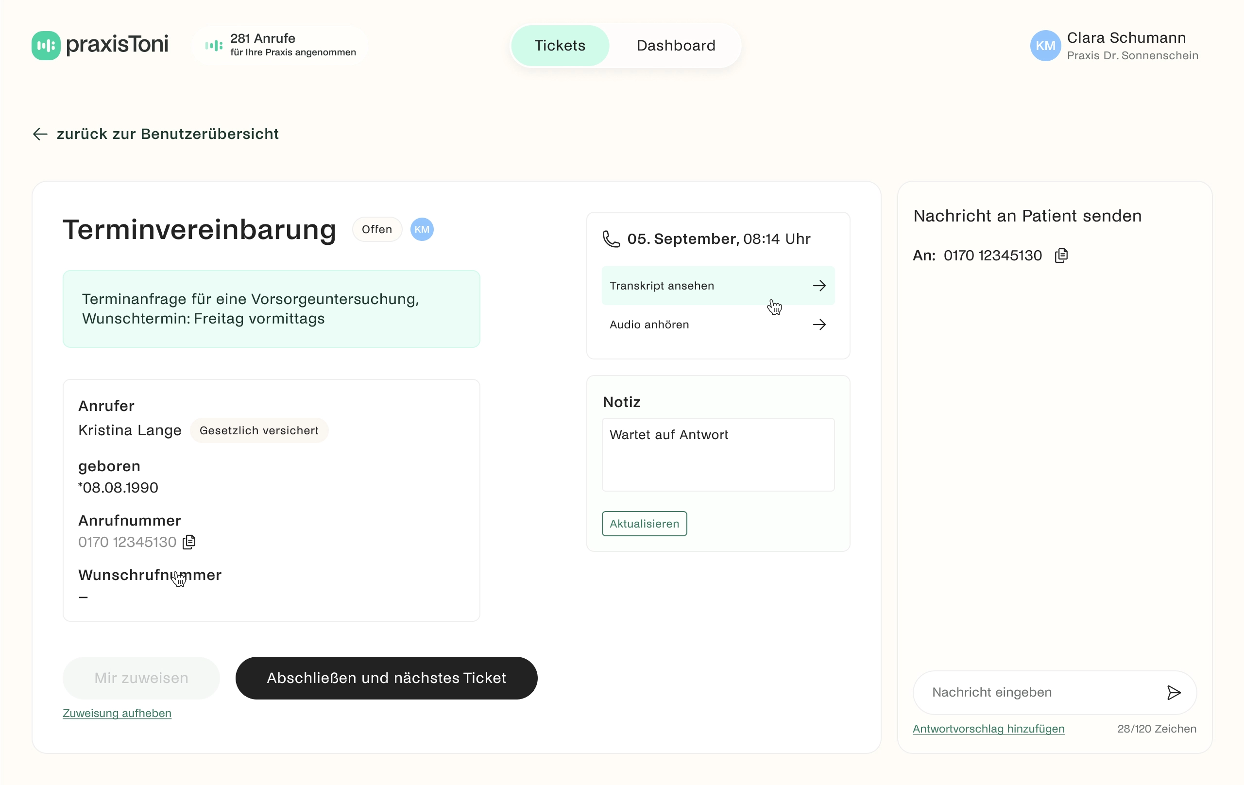Viewport: 1244px width, 785px height.
Task: Open Antwortvorschlag hinzufügen
Action: (988, 729)
